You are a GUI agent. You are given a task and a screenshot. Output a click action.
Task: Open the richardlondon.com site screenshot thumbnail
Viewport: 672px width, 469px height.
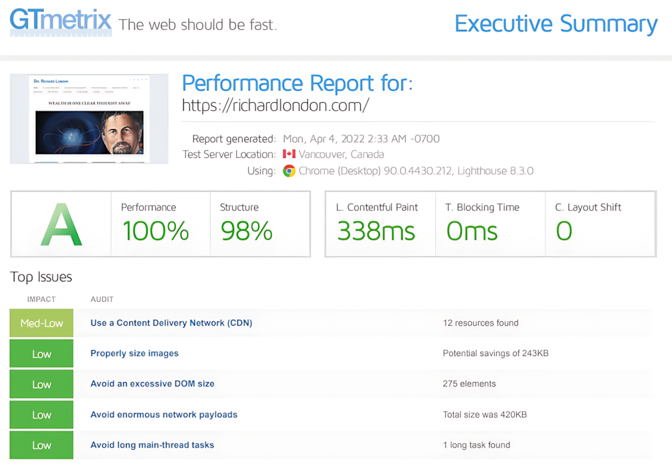coord(89,119)
